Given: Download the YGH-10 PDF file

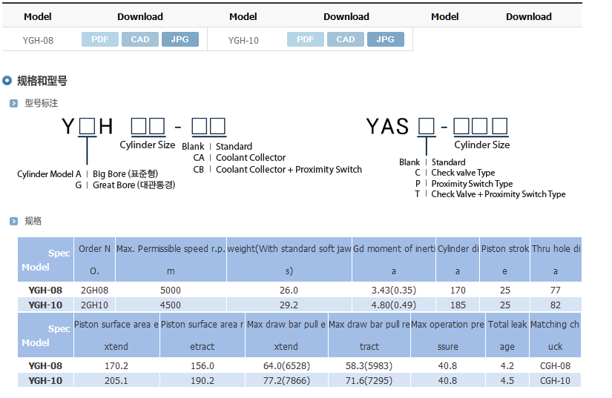Looking at the screenshot, I should point(305,39).
